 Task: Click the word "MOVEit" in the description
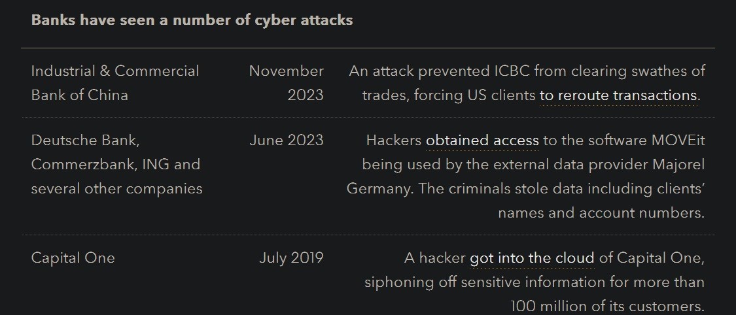pyautogui.click(x=678, y=140)
